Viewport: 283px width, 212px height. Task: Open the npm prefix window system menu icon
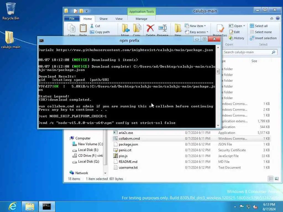pyautogui.click(x=41, y=41)
